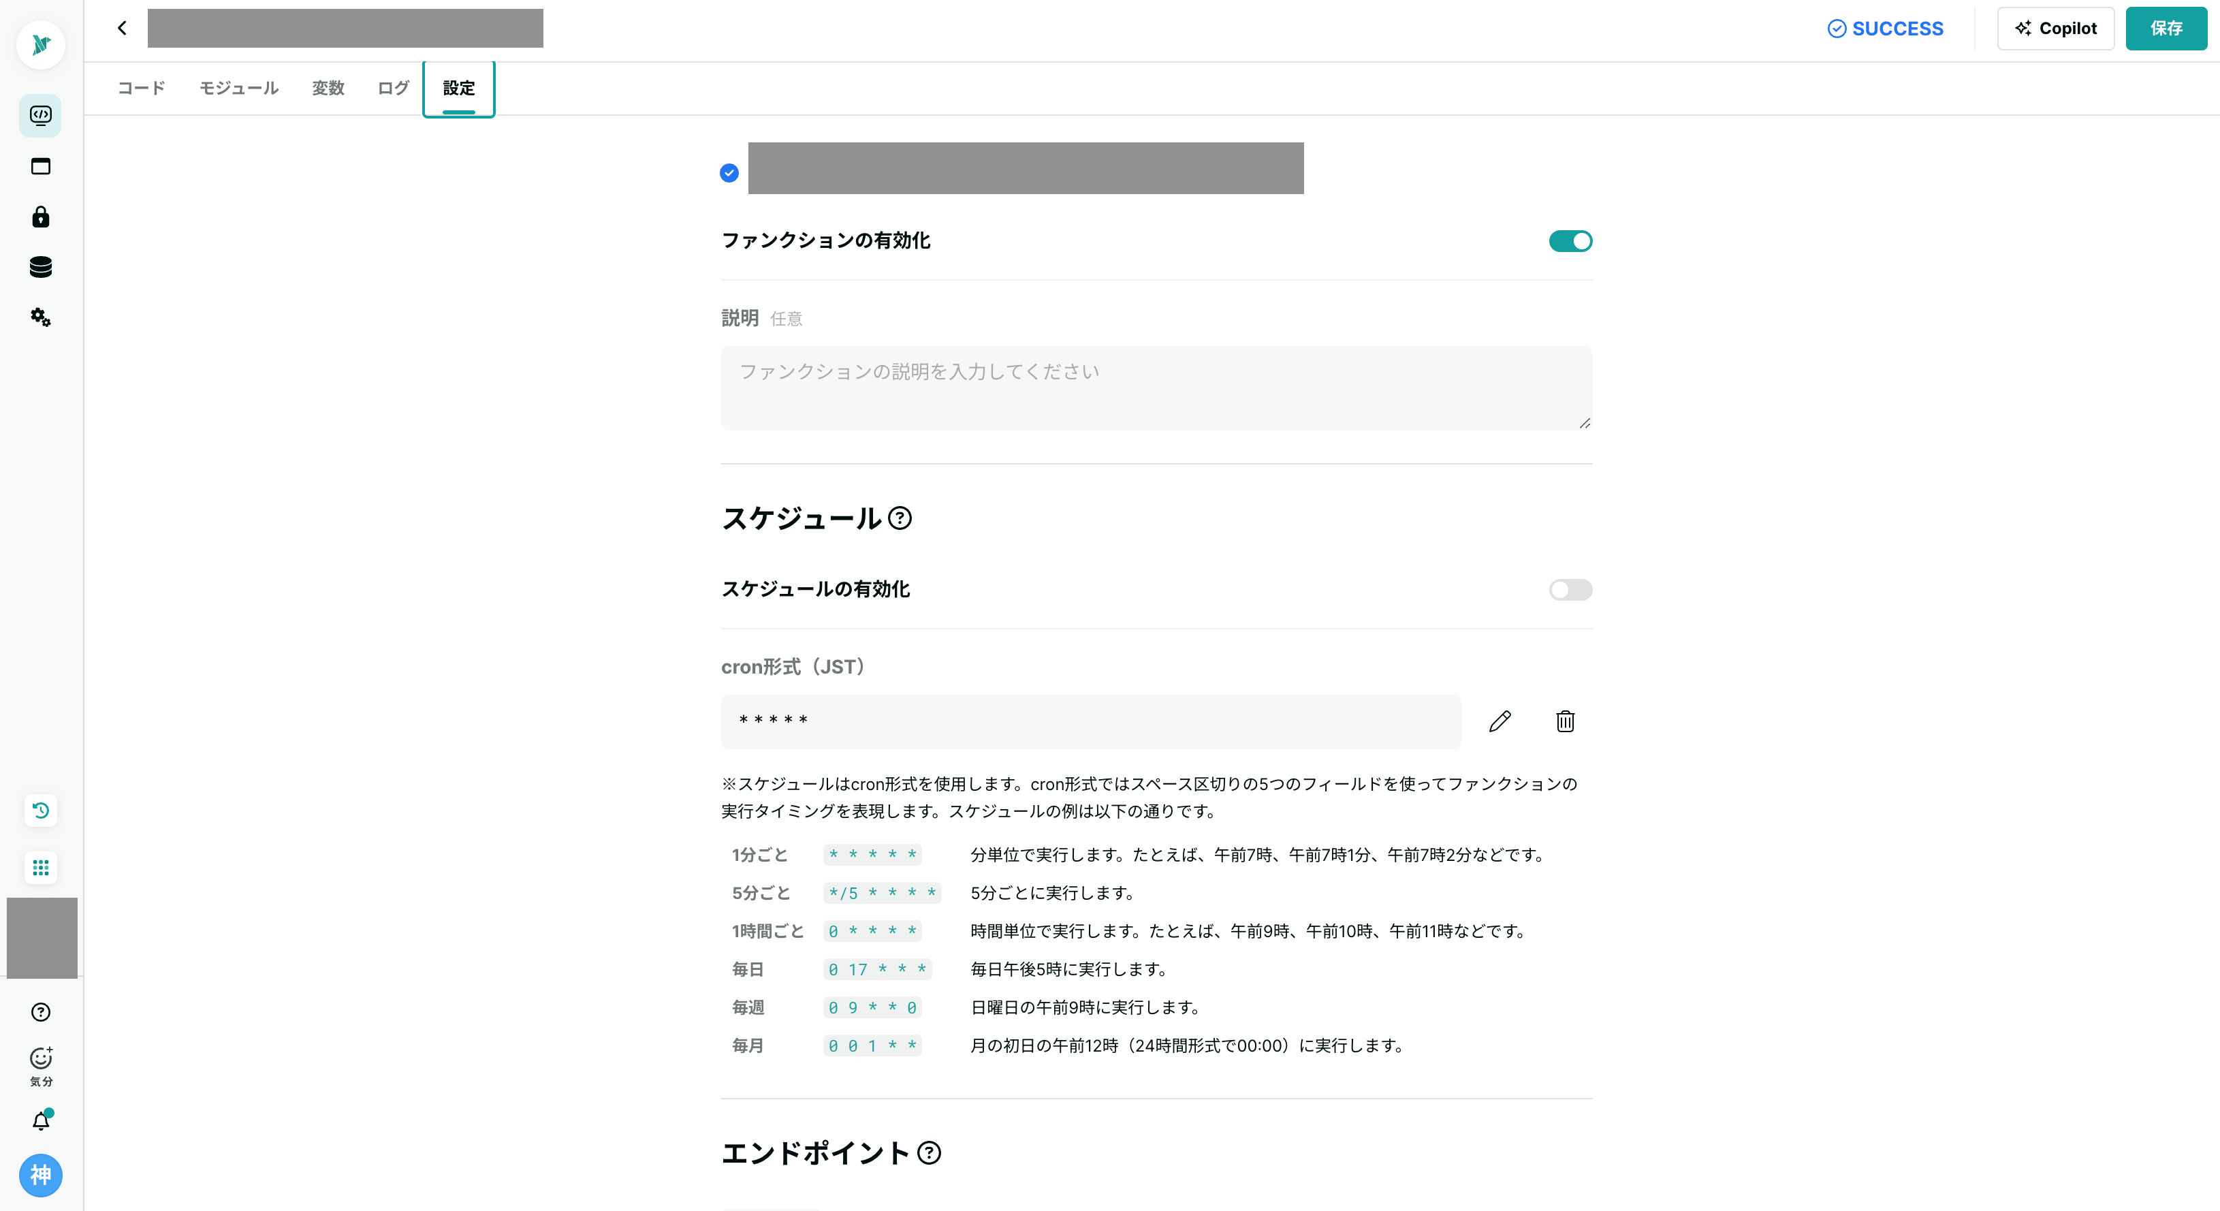Click the */5 * * * * example code
Screen dimensions: 2220x1211
882,893
